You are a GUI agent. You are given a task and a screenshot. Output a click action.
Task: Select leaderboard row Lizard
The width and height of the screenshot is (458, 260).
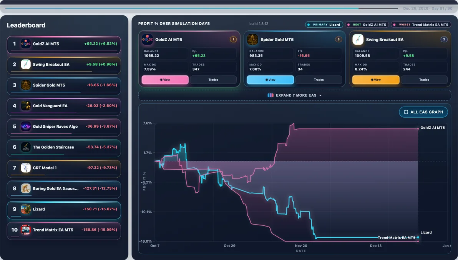64,210
